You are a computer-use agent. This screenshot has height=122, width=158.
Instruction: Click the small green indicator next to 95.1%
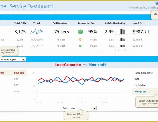point(80,46)
